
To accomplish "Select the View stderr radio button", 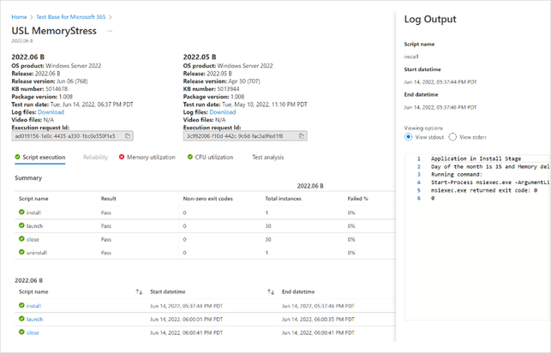I will [x=452, y=137].
